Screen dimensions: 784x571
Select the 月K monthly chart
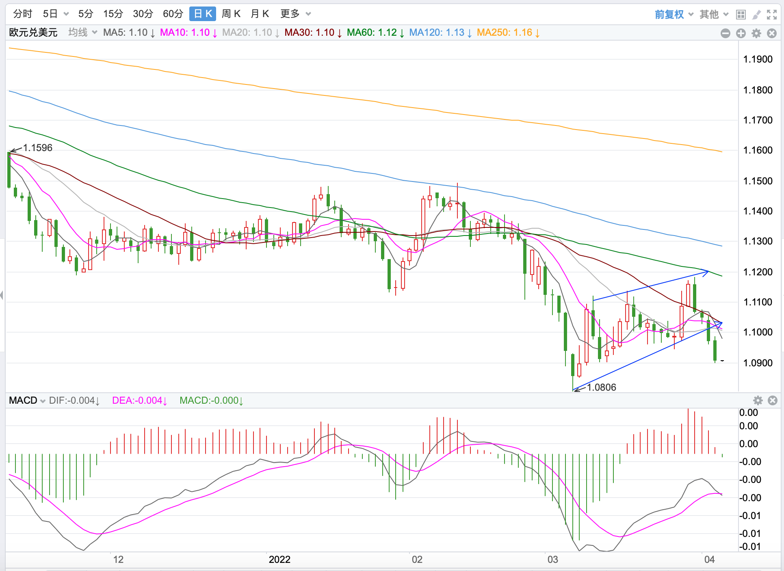click(260, 14)
